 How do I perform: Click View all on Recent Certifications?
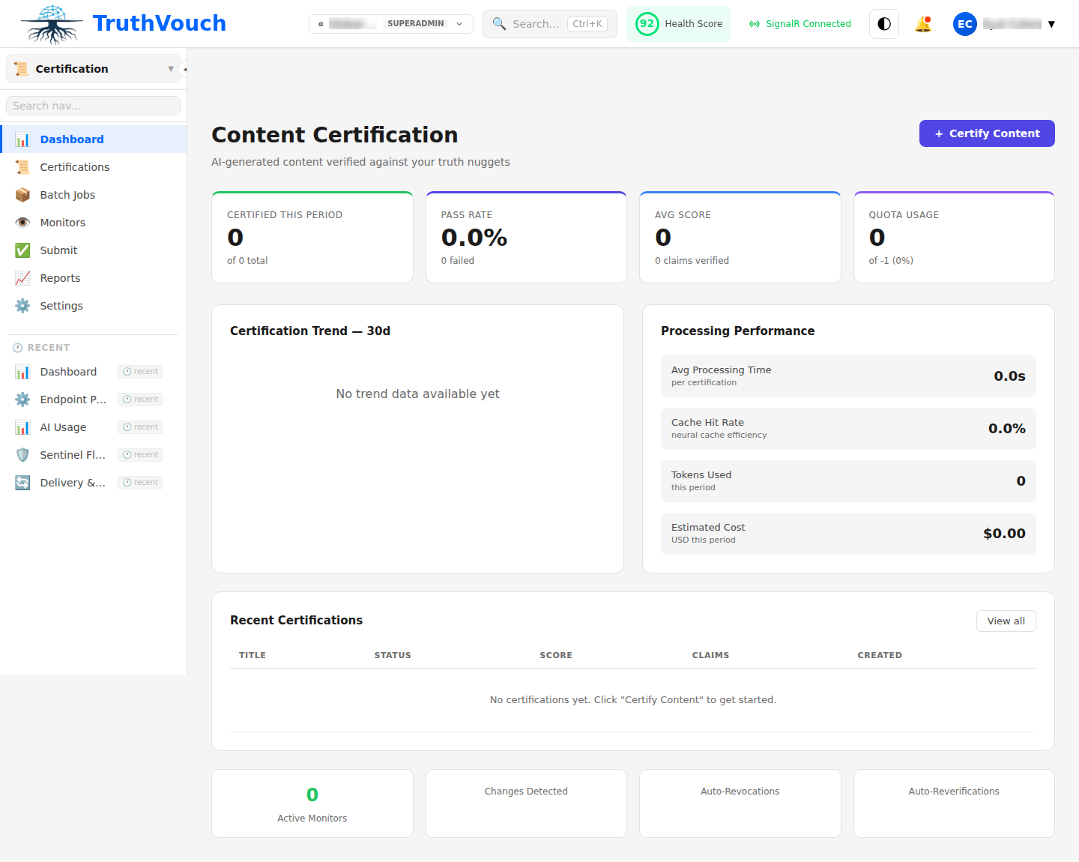[1006, 621]
